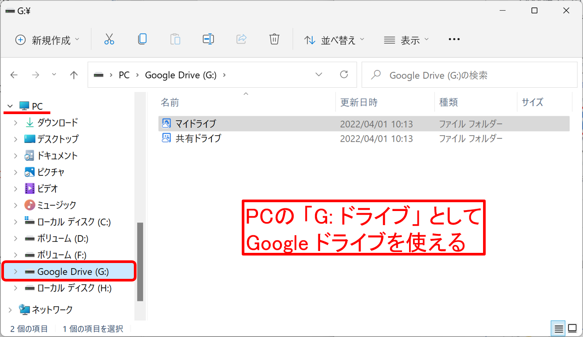Click the PC monitor icon in sidebar
Image resolution: width=583 pixels, height=337 pixels.
pyautogui.click(x=24, y=106)
